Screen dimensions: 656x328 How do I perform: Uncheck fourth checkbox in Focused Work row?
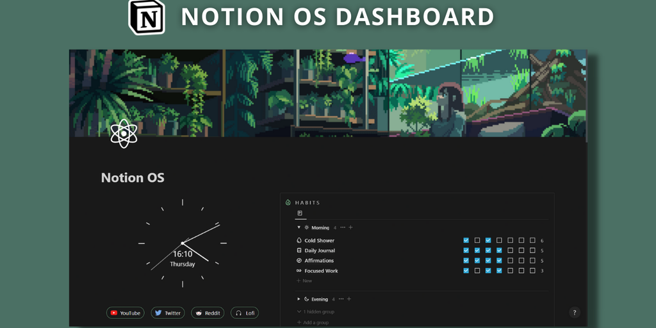click(x=499, y=271)
